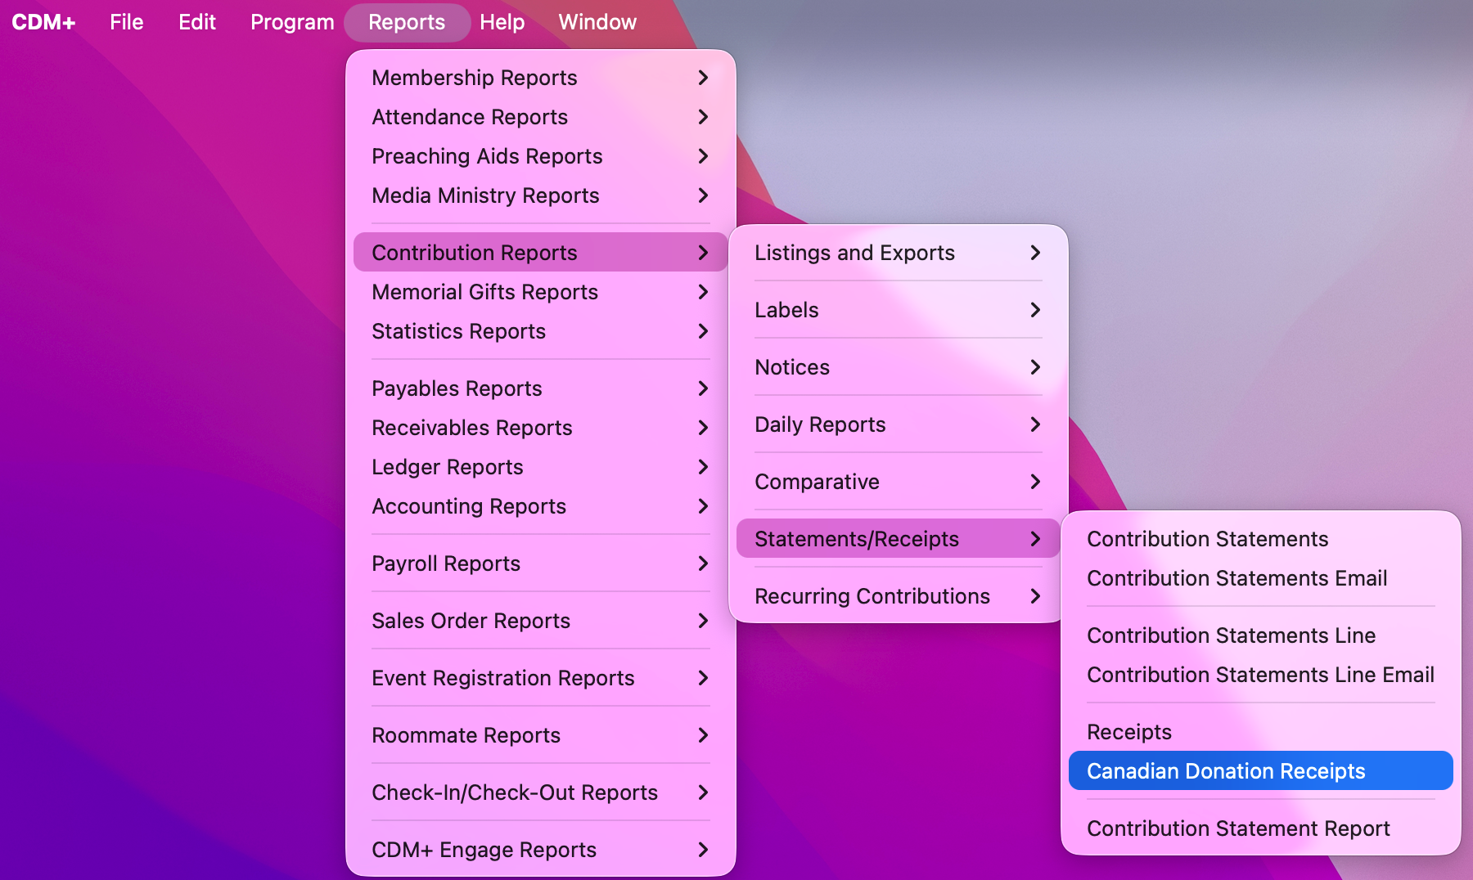Choose Contribution Statements Email report
The width and height of the screenshot is (1473, 880).
click(x=1260, y=578)
